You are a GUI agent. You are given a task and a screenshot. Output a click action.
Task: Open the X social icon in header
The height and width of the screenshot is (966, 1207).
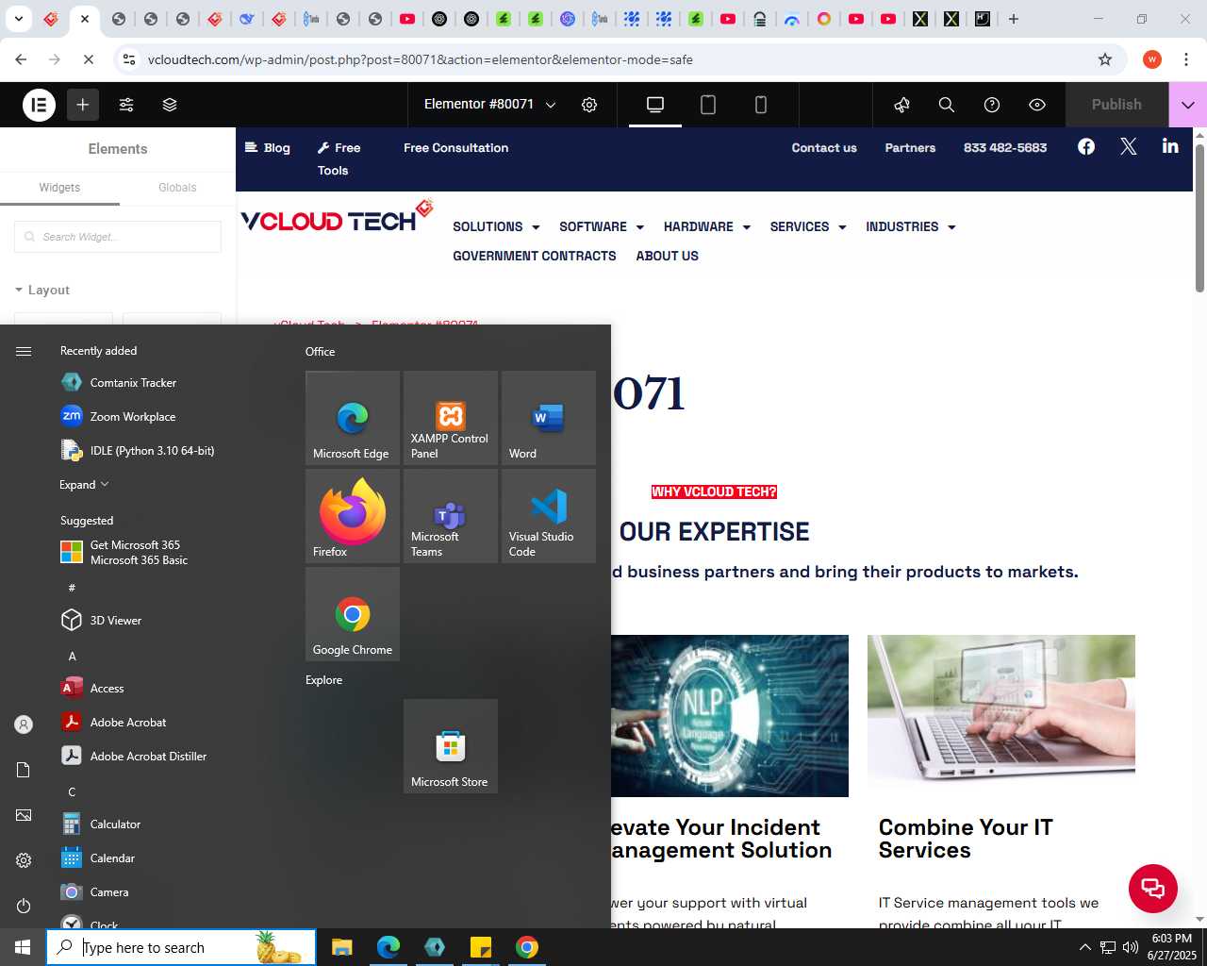(x=1129, y=146)
